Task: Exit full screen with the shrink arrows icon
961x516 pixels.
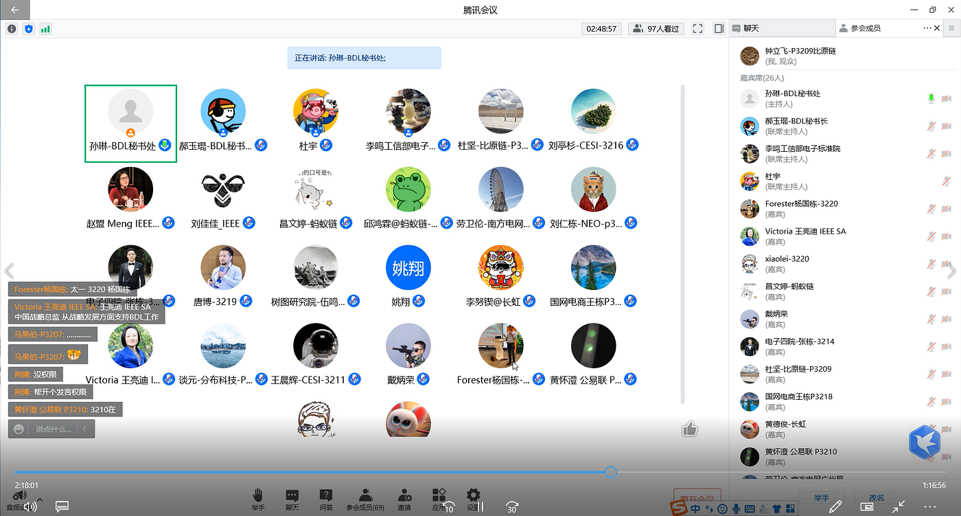Action: 899,507
